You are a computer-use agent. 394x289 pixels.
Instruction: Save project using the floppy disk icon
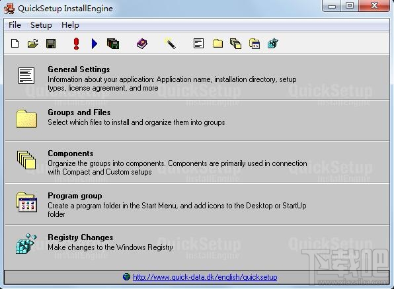pyautogui.click(x=51, y=44)
